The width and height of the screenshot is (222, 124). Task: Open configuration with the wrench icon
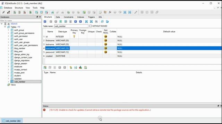pyautogui.click(x=136, y=12)
